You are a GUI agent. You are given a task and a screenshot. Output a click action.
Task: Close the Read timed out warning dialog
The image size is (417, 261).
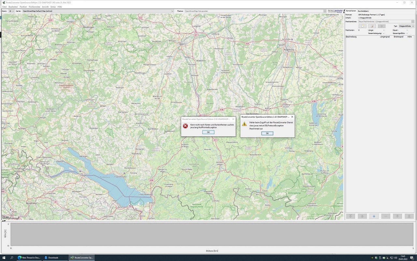(x=267, y=133)
